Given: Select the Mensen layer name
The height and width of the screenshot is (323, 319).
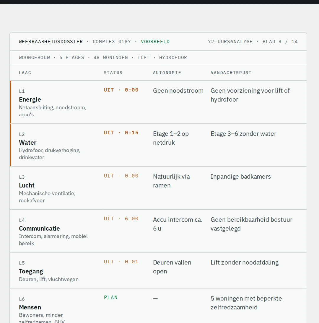Looking at the screenshot, I should click(x=30, y=307).
